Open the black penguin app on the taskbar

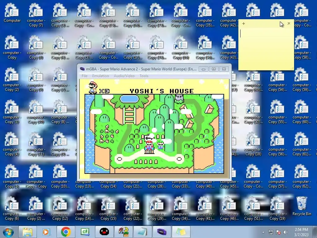pos(104,232)
